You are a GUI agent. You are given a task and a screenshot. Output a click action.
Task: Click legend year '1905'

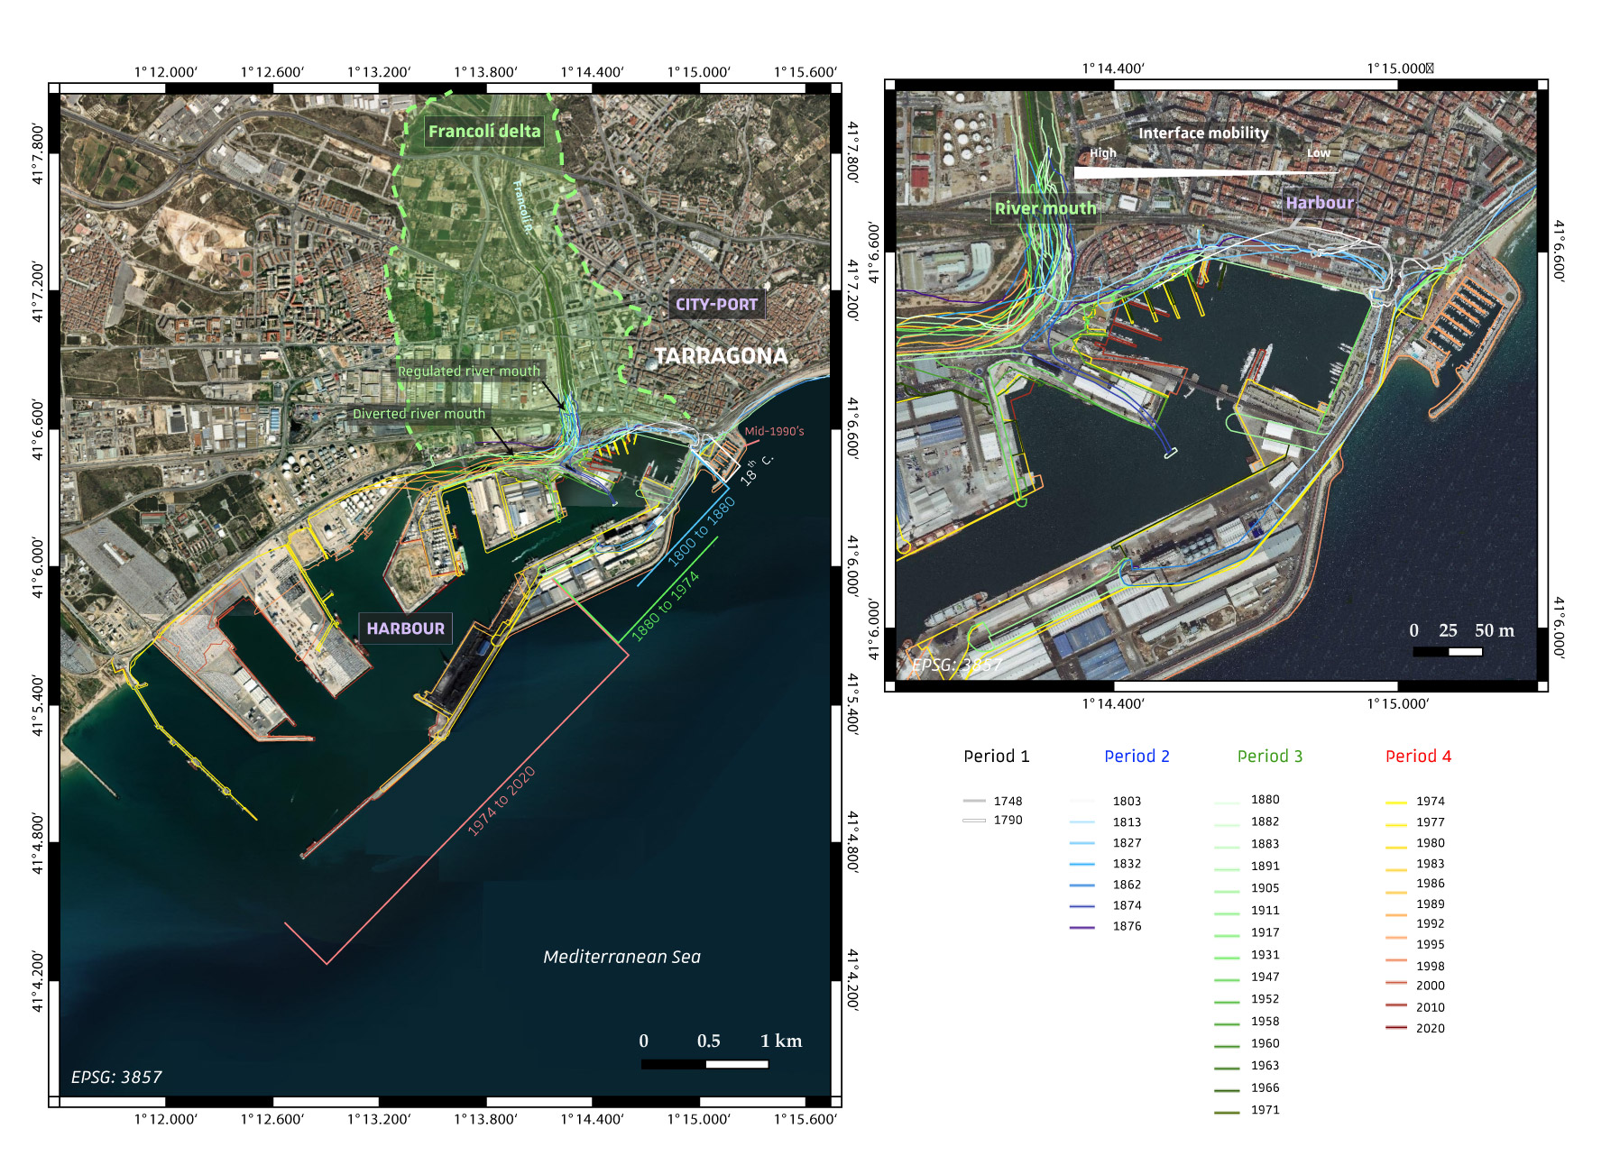(1266, 888)
